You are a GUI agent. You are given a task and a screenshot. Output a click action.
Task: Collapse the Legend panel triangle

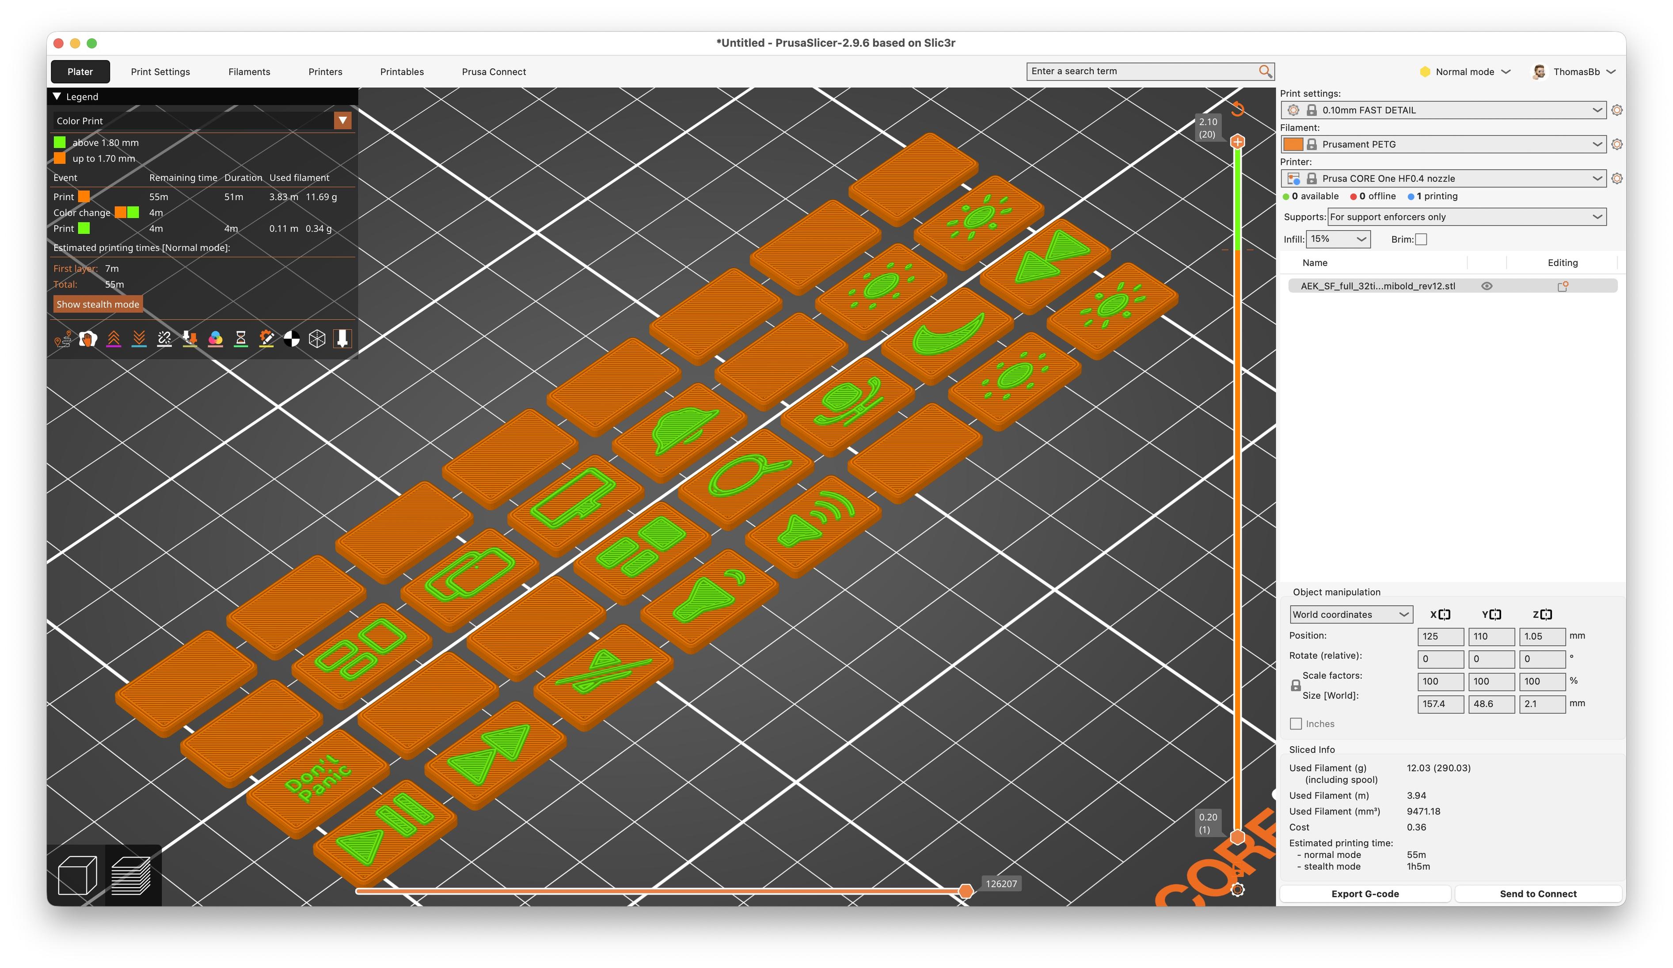[x=58, y=96]
